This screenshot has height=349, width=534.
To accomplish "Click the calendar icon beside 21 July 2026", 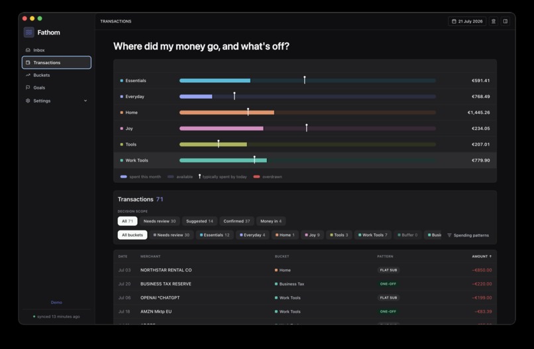I will pyautogui.click(x=454, y=21).
